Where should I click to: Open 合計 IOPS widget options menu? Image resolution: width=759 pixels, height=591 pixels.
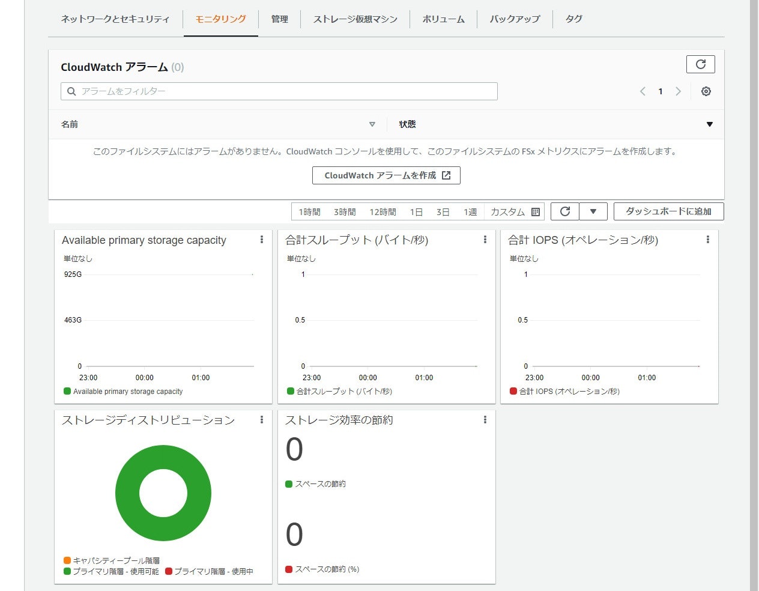pos(708,240)
